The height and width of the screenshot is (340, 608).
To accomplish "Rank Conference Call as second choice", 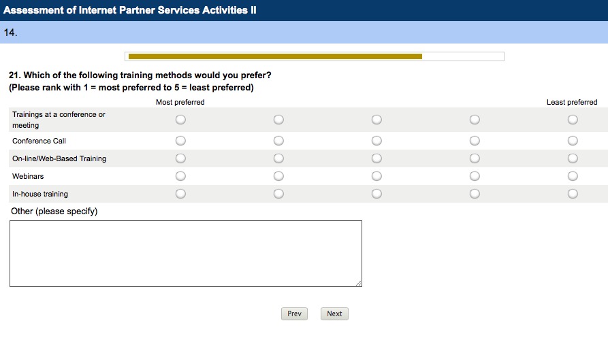I will pyautogui.click(x=278, y=141).
